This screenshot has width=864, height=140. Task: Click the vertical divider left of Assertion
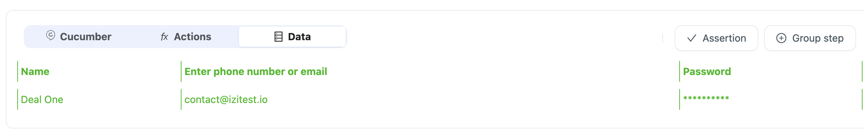tap(663, 38)
